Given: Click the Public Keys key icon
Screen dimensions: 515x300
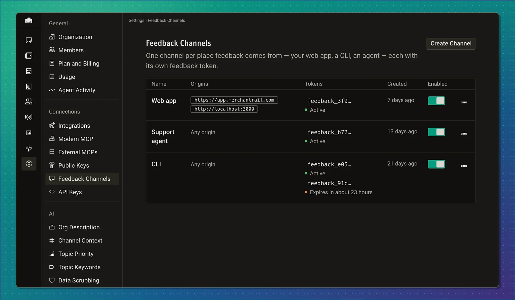Looking at the screenshot, I should (52, 165).
